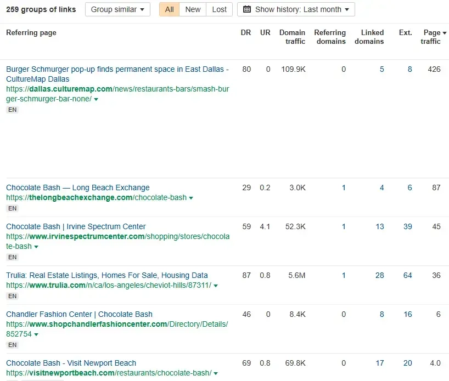Open Chandler Fashion Center Chocolate Bash link

[x=79, y=314]
